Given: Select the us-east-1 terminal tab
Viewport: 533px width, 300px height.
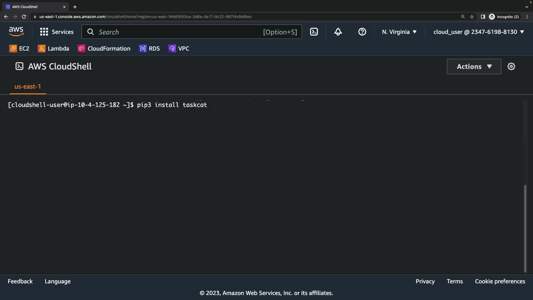Looking at the screenshot, I should (x=27, y=87).
